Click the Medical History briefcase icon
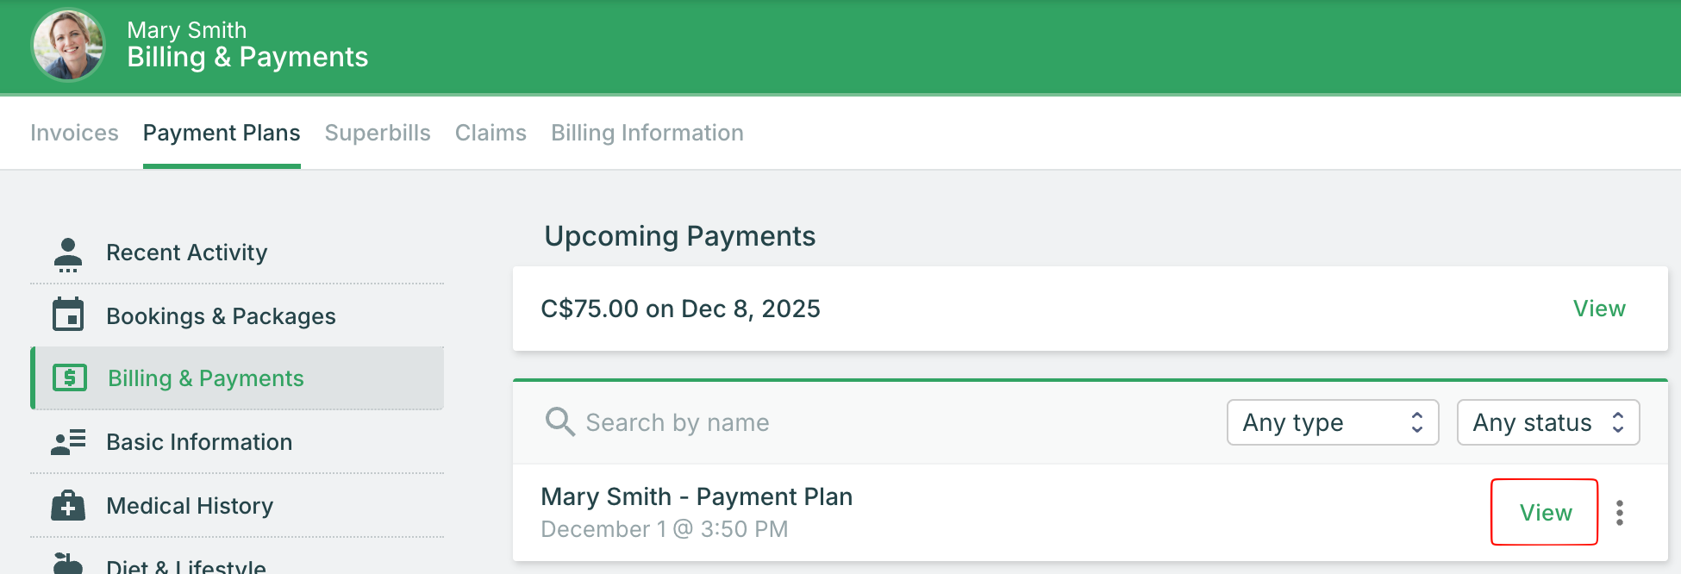 [68, 506]
